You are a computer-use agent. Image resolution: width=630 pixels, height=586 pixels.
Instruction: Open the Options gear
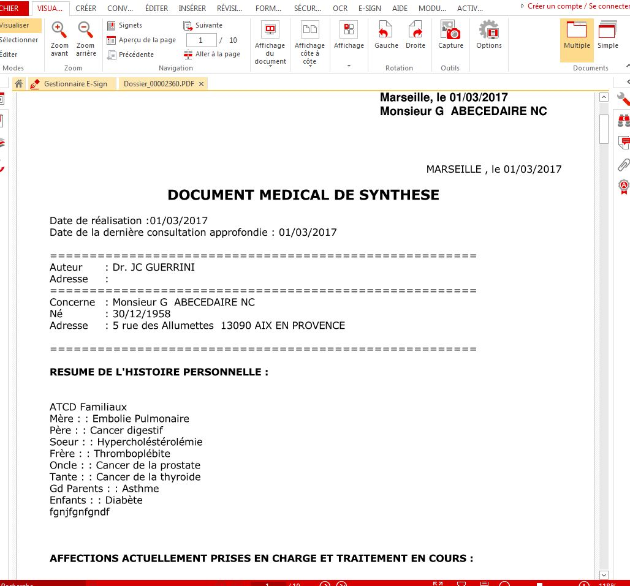[x=489, y=35]
